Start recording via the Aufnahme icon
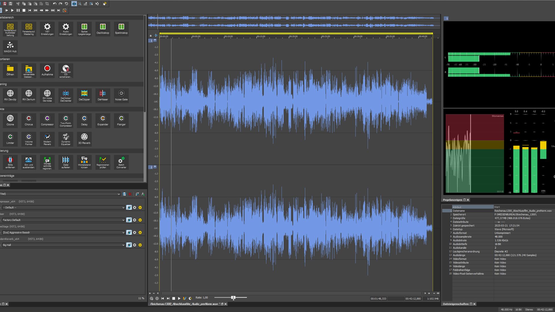 click(x=47, y=70)
